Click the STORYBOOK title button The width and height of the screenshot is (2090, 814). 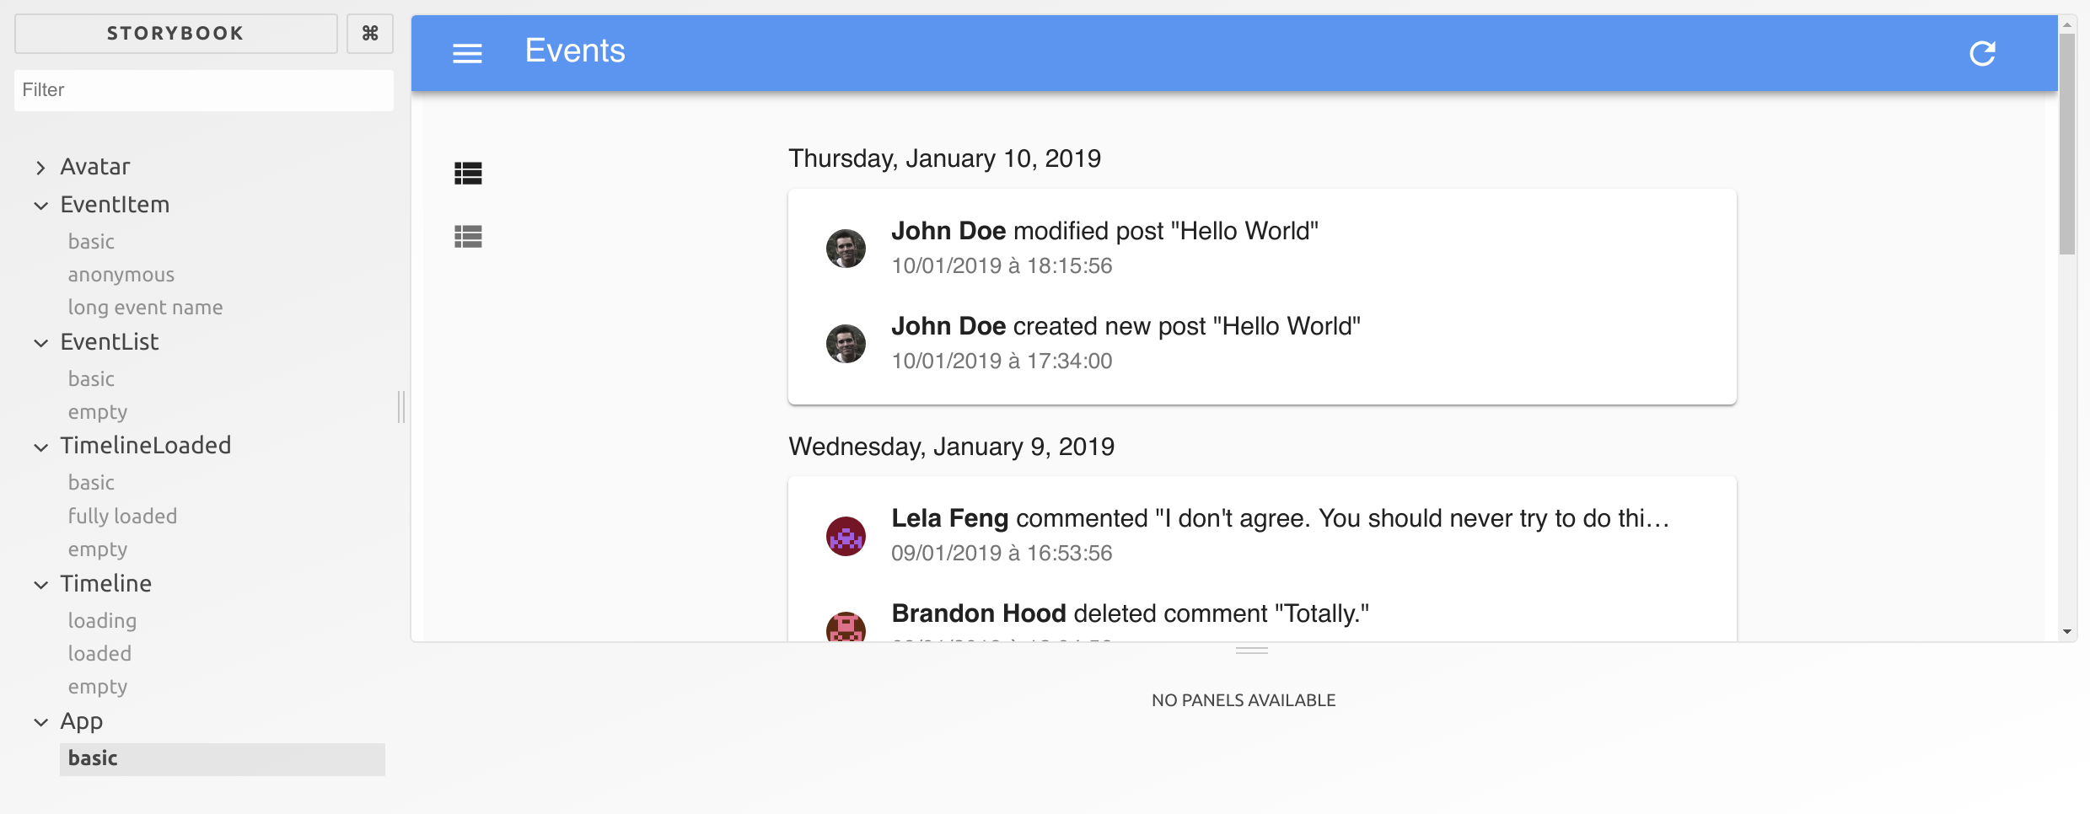click(x=175, y=34)
